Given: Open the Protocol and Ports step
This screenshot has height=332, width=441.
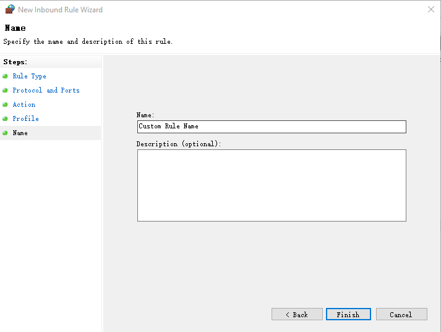Looking at the screenshot, I should 46,91.
